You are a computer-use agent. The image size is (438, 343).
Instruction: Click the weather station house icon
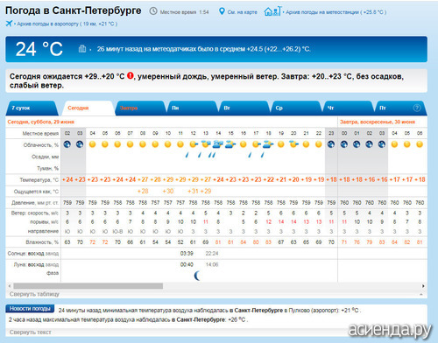point(272,11)
